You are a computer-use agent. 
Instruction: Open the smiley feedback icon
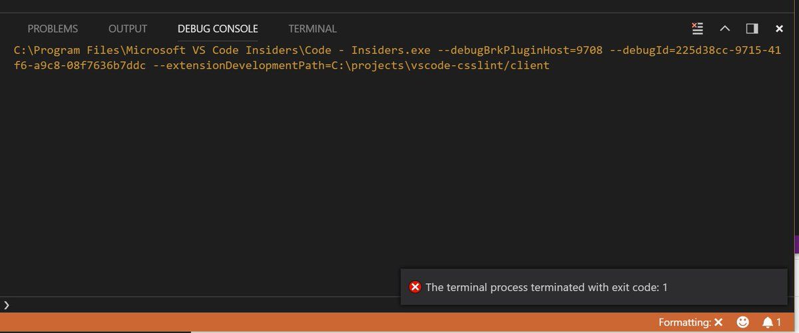(x=743, y=322)
